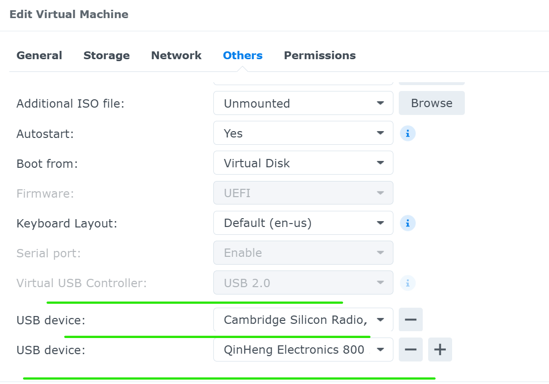The height and width of the screenshot is (384, 549).
Task: Click the Virtual USB Controller info icon
Action: point(408,283)
